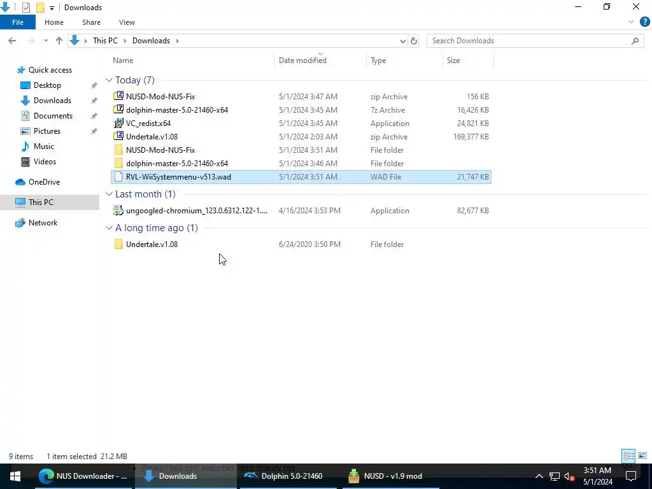Unpin Pictures from Quick access
This screenshot has width=652, height=489.
94,131
